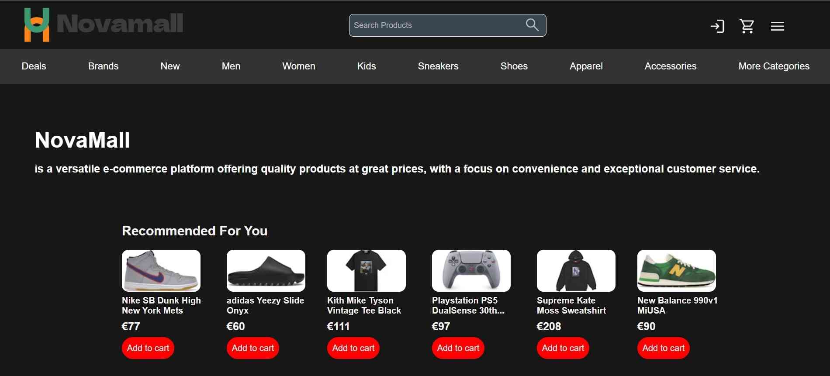Screen dimensions: 830x376
Task: Select the Women navigation item
Action: point(299,66)
